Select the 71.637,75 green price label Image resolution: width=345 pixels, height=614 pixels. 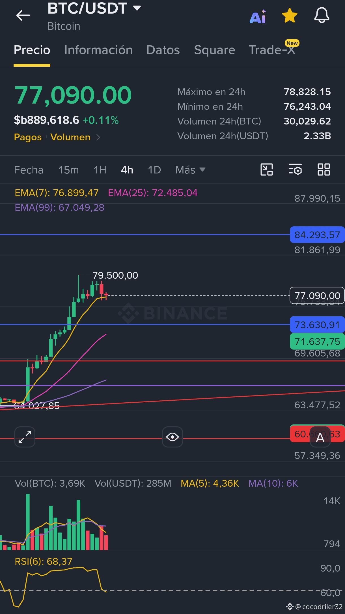pyautogui.click(x=317, y=342)
